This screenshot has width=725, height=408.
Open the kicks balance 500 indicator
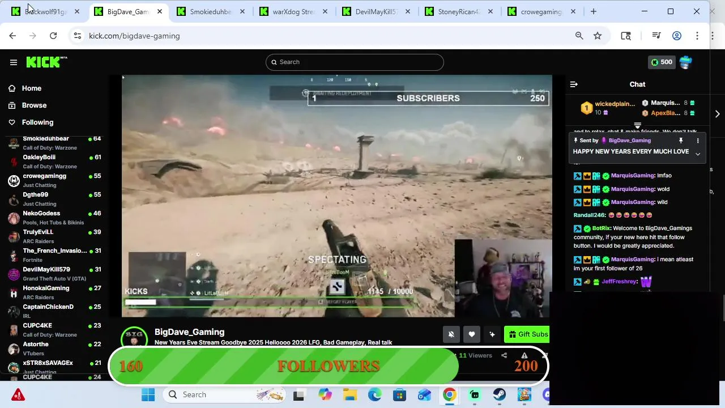[x=662, y=62]
